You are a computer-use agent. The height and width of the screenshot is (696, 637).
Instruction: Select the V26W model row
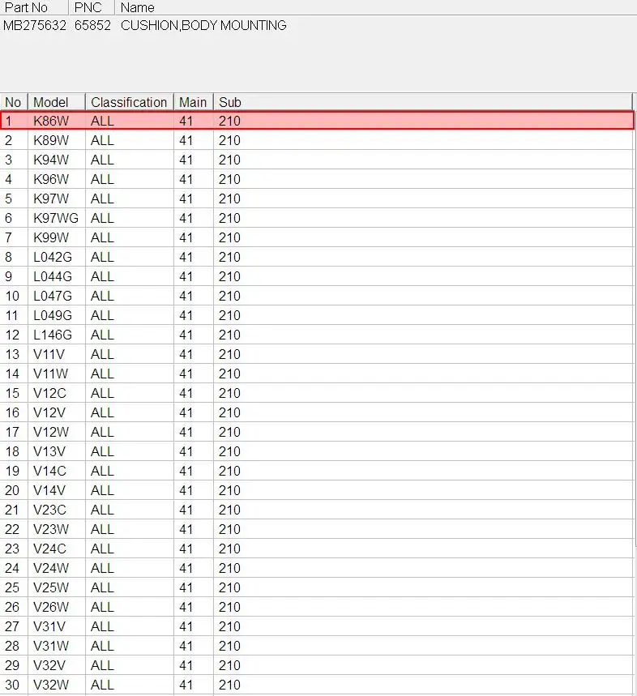(x=317, y=607)
